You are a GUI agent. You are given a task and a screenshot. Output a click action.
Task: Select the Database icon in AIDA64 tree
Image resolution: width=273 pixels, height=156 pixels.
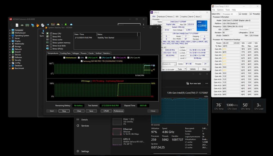(x=13, y=66)
